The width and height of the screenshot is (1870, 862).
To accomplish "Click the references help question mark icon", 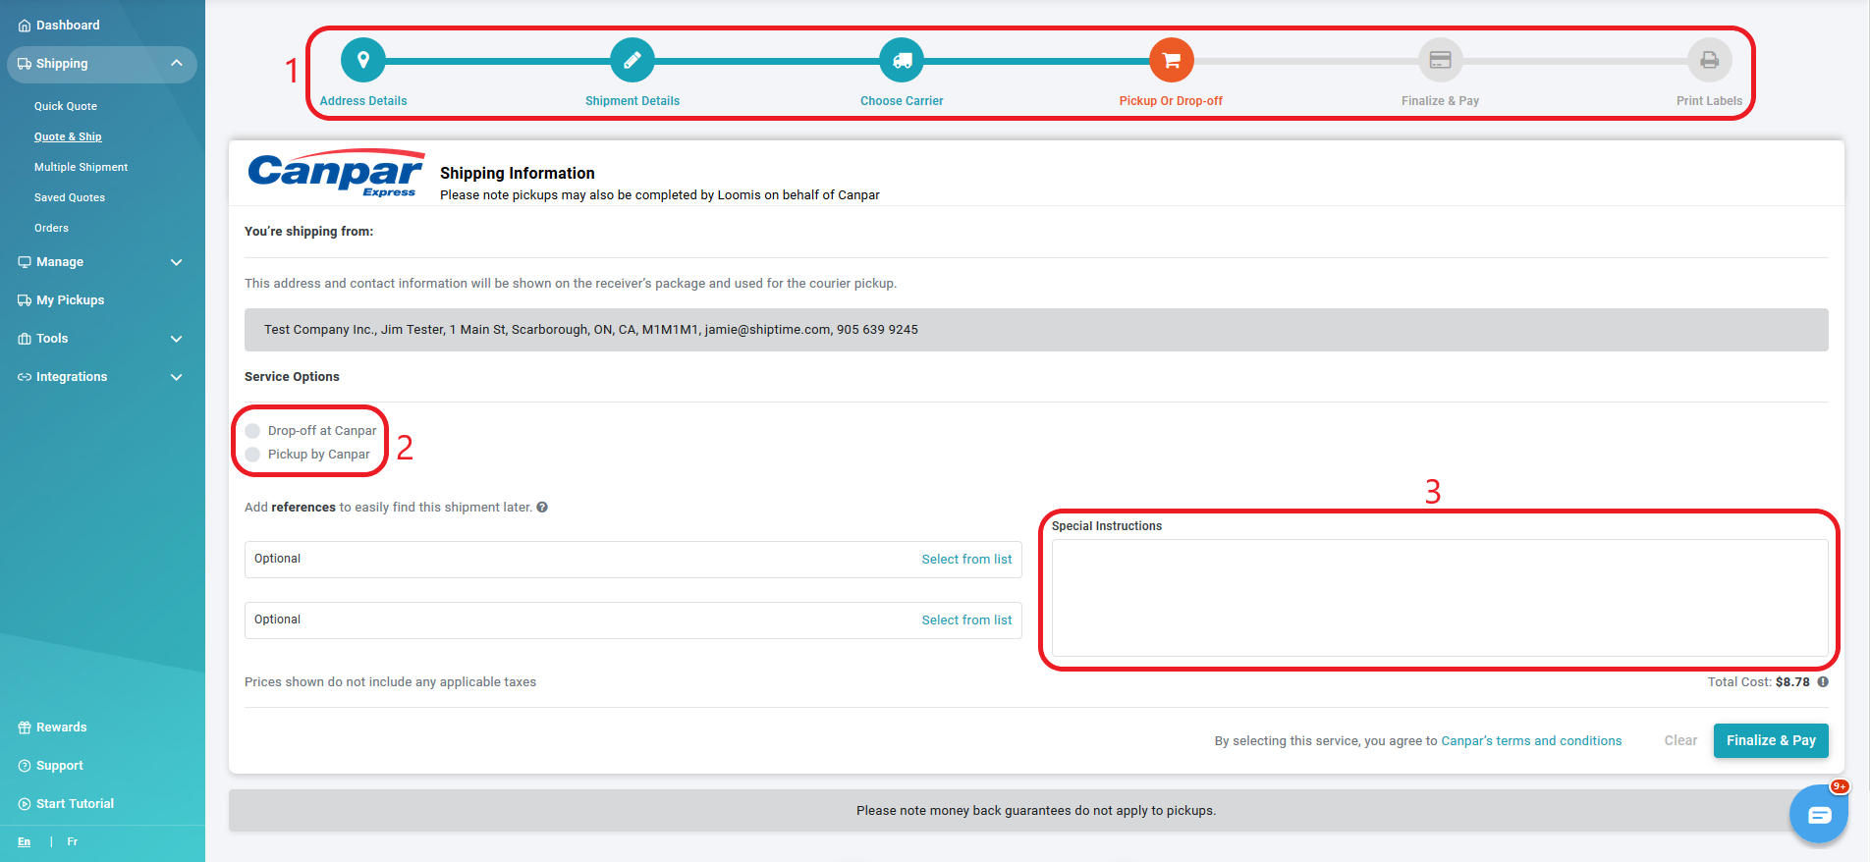I will coord(542,508).
